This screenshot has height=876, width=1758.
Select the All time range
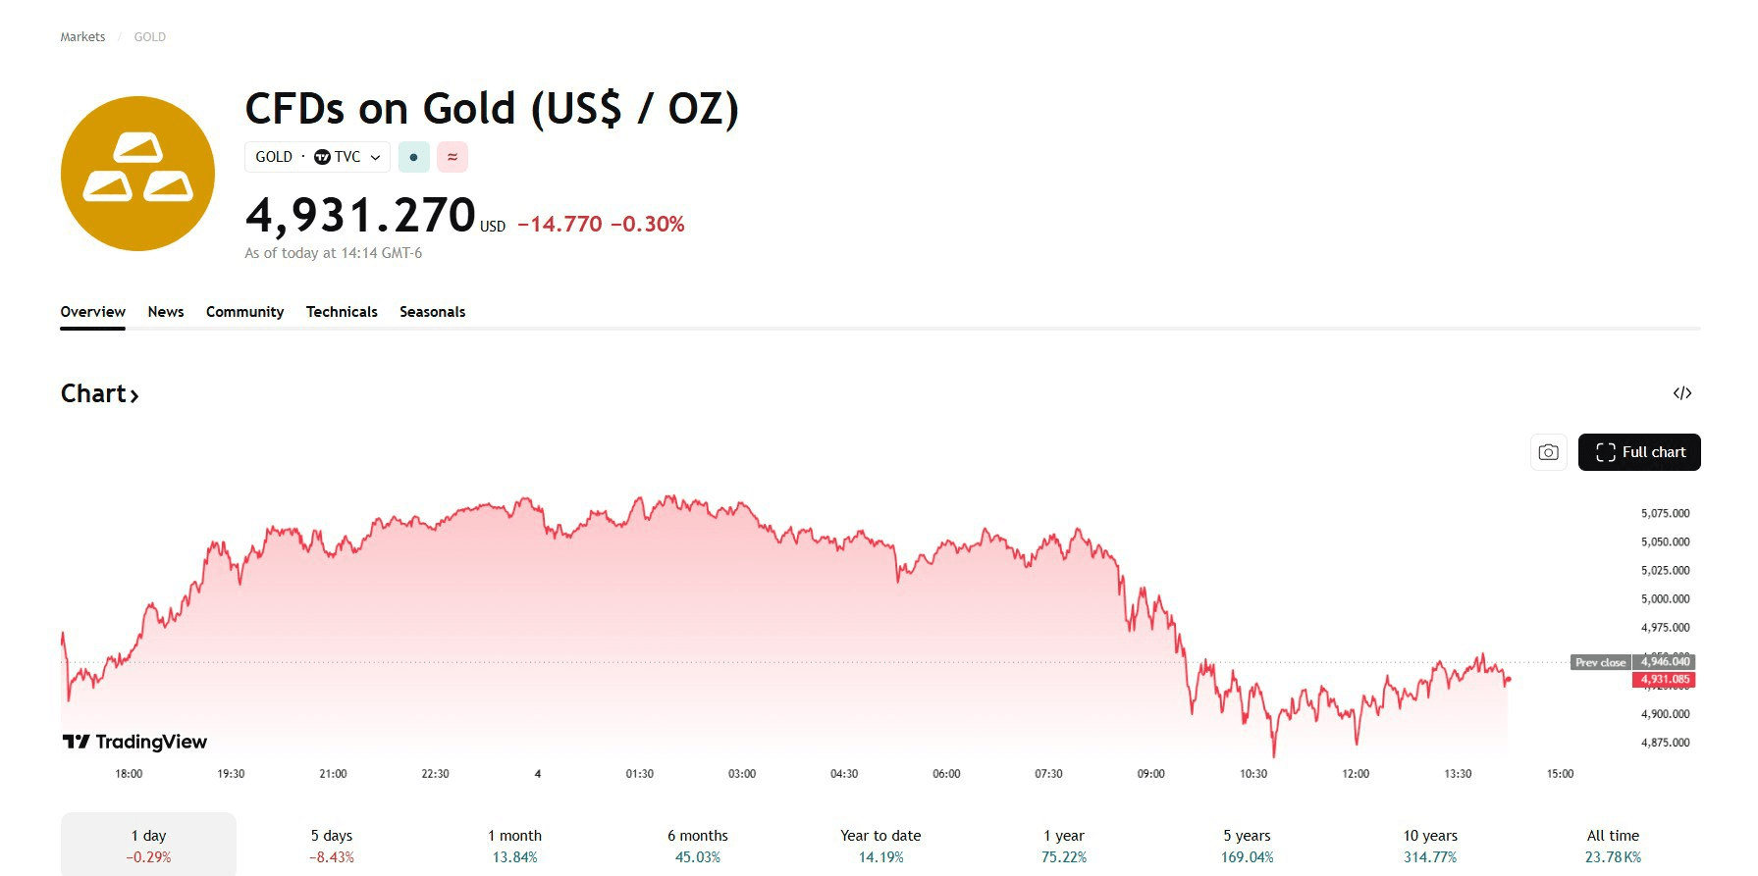coord(1612,845)
